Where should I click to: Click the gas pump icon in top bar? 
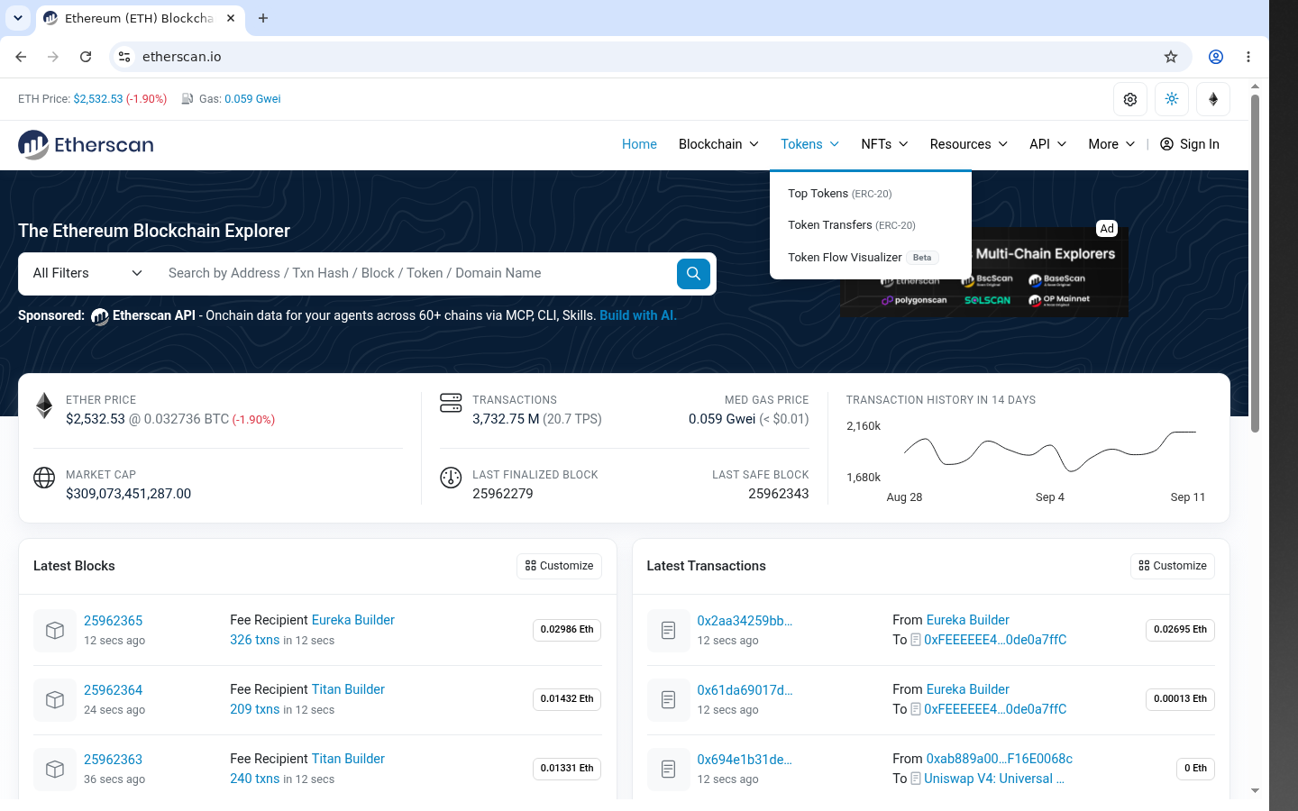187,99
